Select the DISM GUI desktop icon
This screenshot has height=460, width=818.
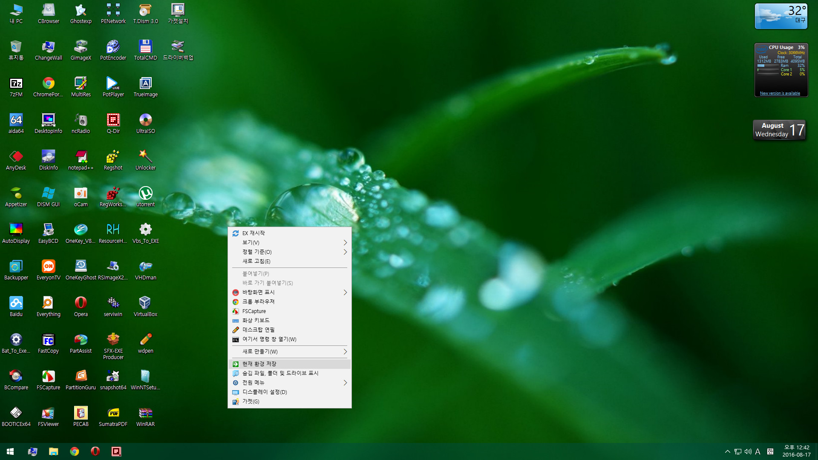pyautogui.click(x=49, y=197)
